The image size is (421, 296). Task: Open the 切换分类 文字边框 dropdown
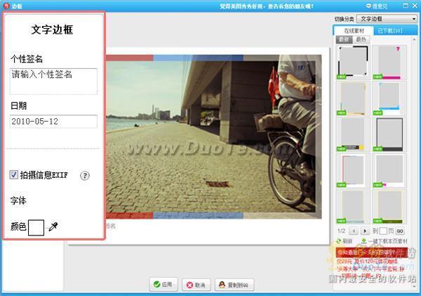click(387, 19)
